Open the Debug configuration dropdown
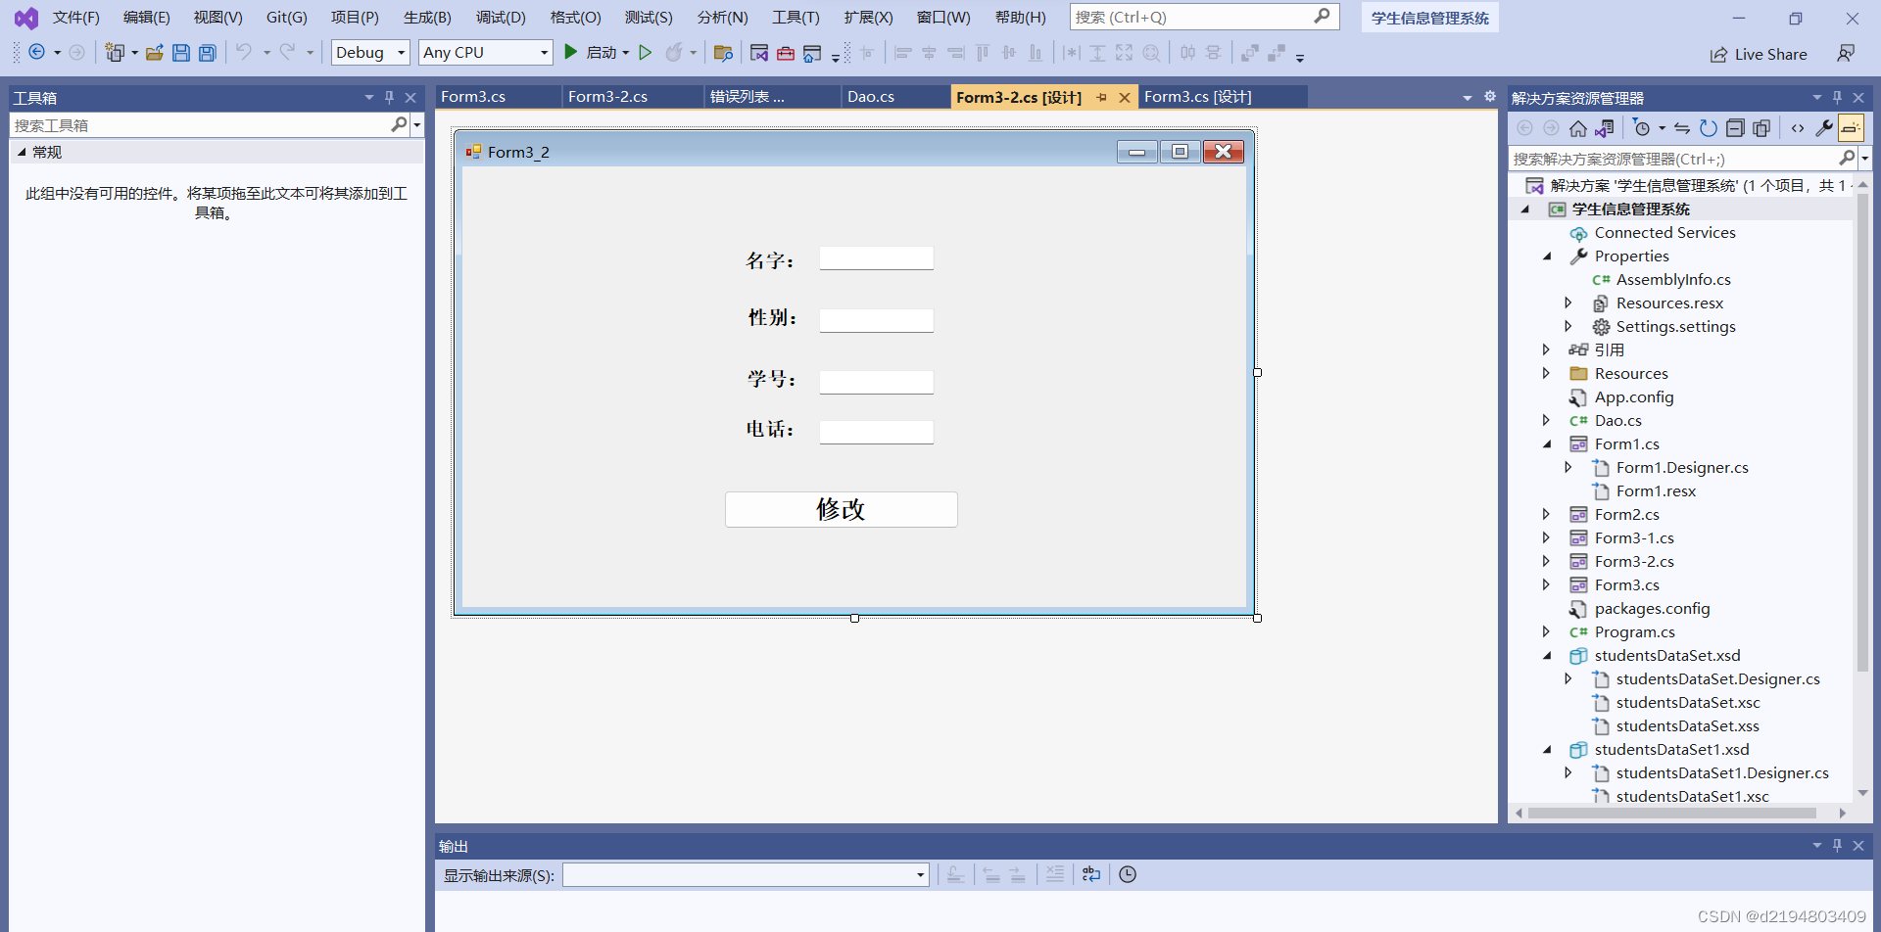Screen dimensions: 1881x932 point(370,52)
